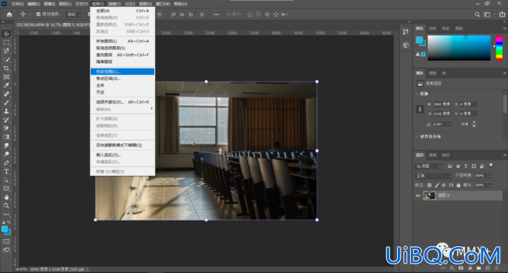508x273 pixels.
Task: Click the Home button in options bar
Action: pos(9,14)
